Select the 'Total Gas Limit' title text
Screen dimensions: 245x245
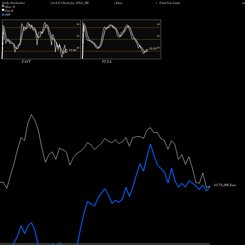point(170,3)
